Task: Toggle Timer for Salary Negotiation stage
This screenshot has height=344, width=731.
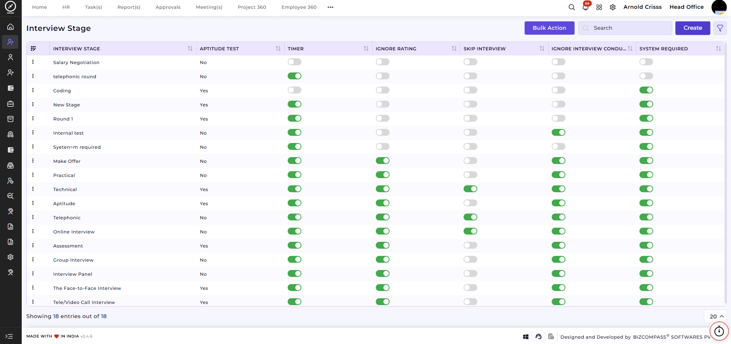Action: (295, 62)
